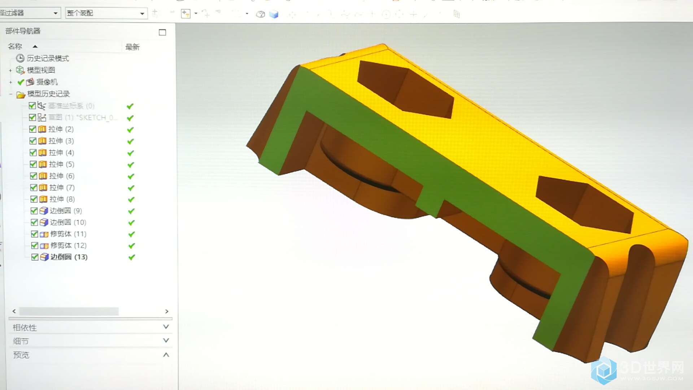693x390 pixels.
Task: Select the 边倒圆 (13) feature label
Action: (x=69, y=257)
